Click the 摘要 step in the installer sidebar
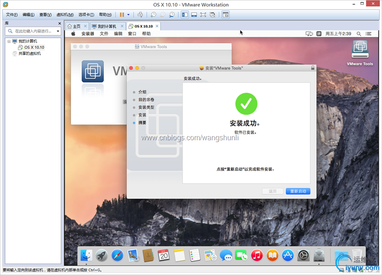382x275 pixels. 142,123
